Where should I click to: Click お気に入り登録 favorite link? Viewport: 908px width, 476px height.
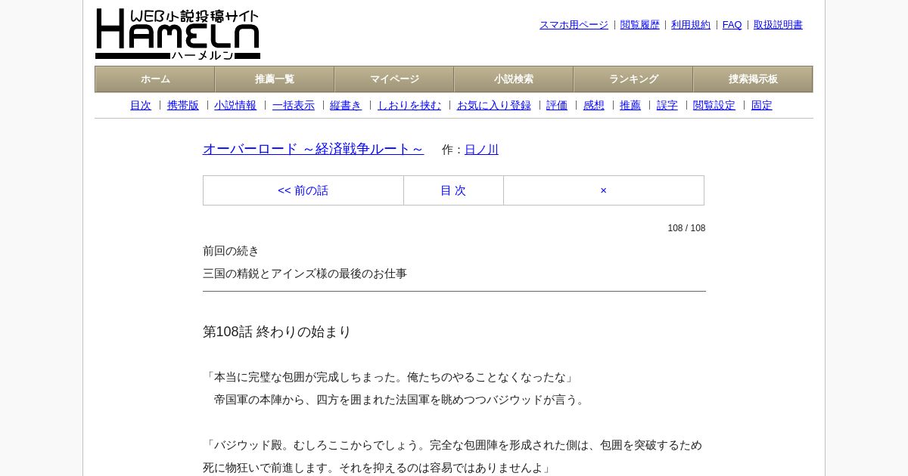click(494, 106)
